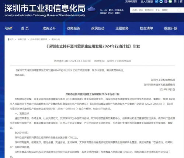184x158 pixels.
Task: Click the round chat icon left of the phone icon
Action: point(161,1)
